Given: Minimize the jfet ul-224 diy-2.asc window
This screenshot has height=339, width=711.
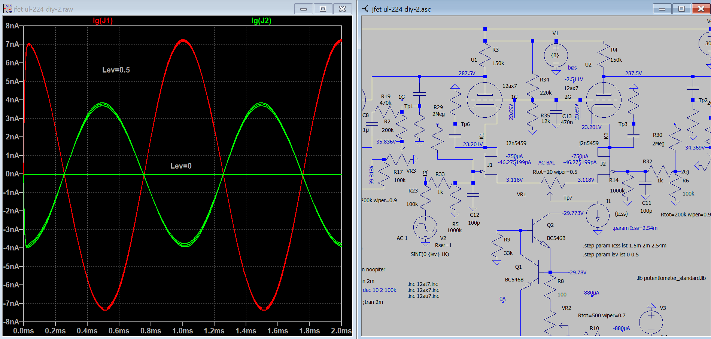Looking at the screenshot, I should coord(662,9).
